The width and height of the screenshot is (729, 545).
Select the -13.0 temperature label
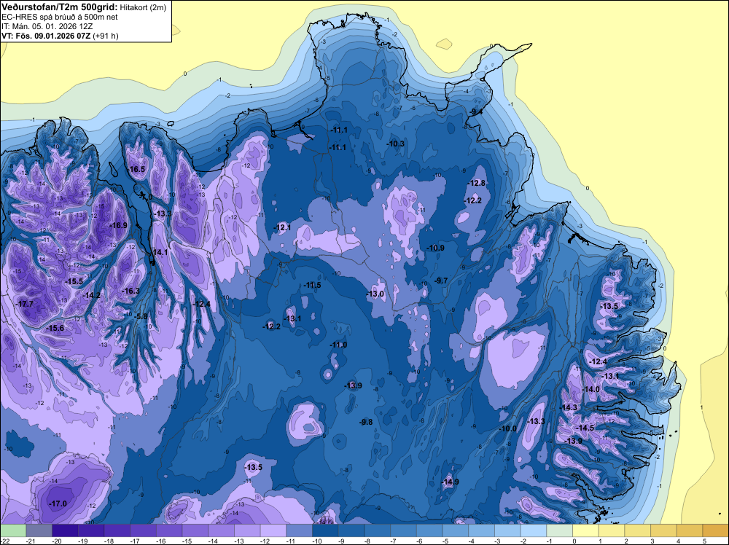pos(375,294)
